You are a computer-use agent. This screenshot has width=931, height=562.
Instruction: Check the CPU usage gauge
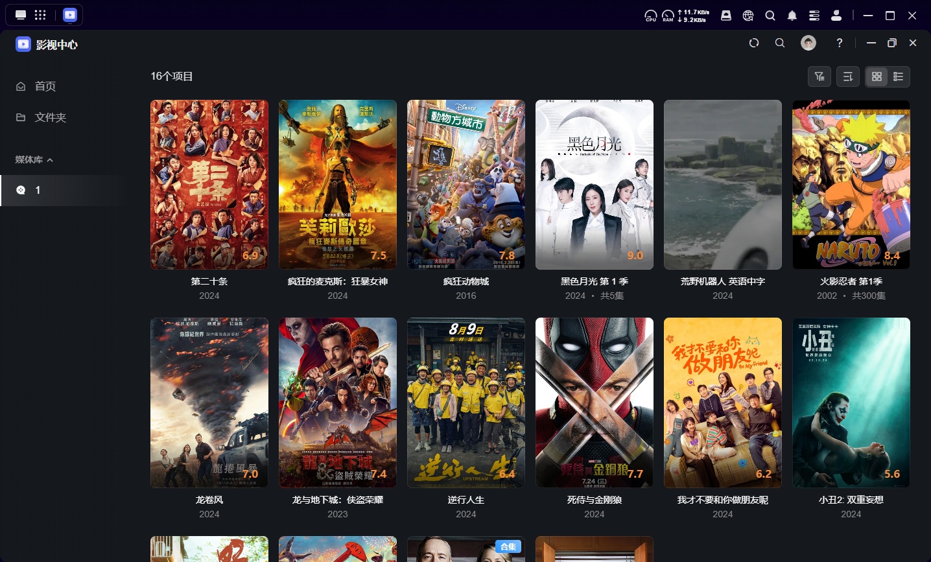[651, 16]
